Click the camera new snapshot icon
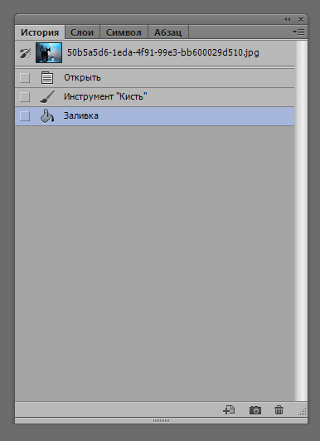 click(255, 410)
